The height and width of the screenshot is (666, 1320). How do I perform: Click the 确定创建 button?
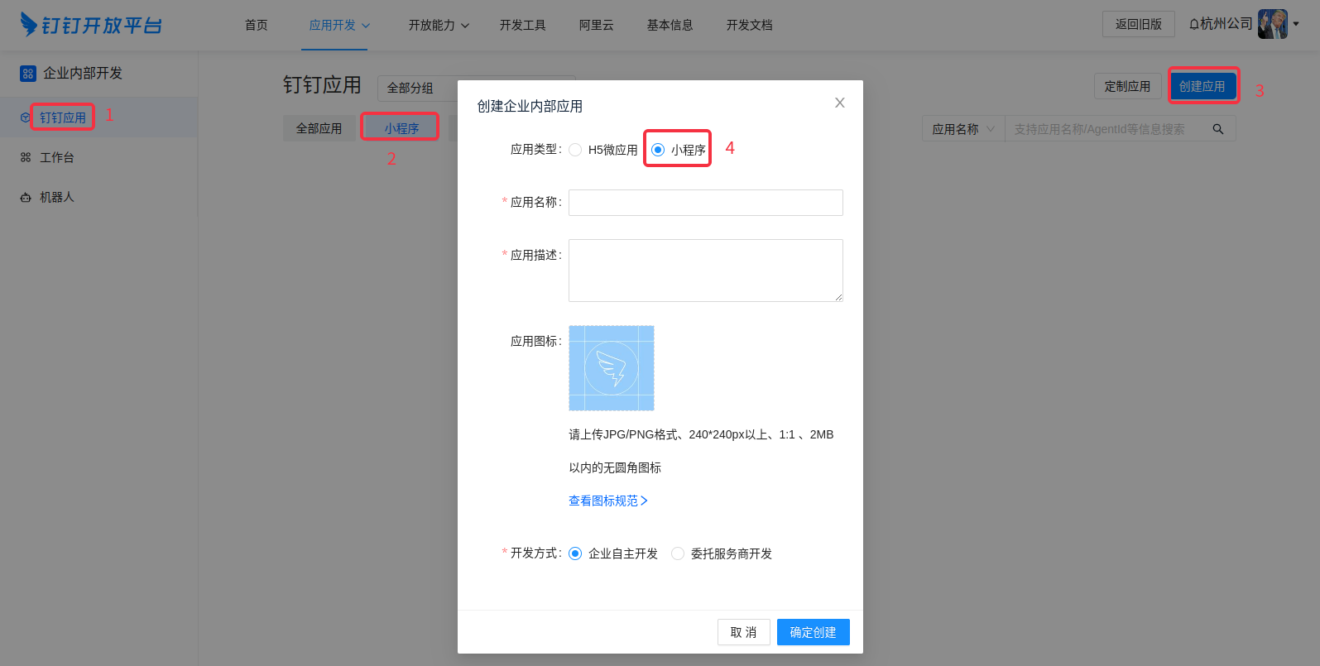(x=813, y=632)
